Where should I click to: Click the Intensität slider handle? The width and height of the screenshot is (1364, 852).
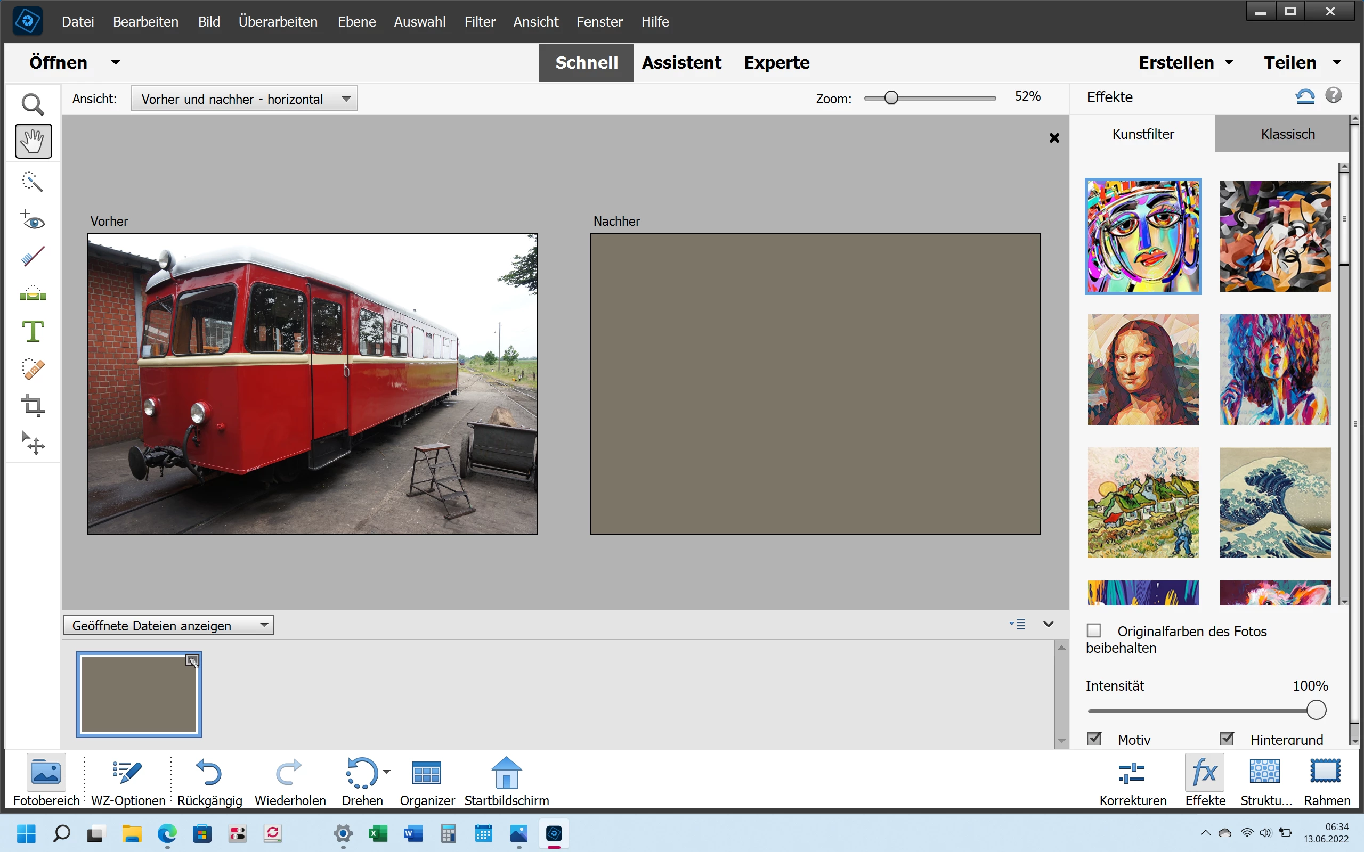[1316, 710]
